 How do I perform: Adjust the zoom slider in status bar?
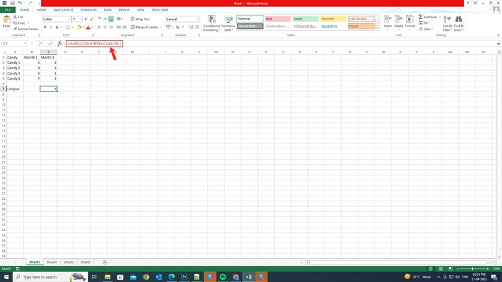coord(473,269)
